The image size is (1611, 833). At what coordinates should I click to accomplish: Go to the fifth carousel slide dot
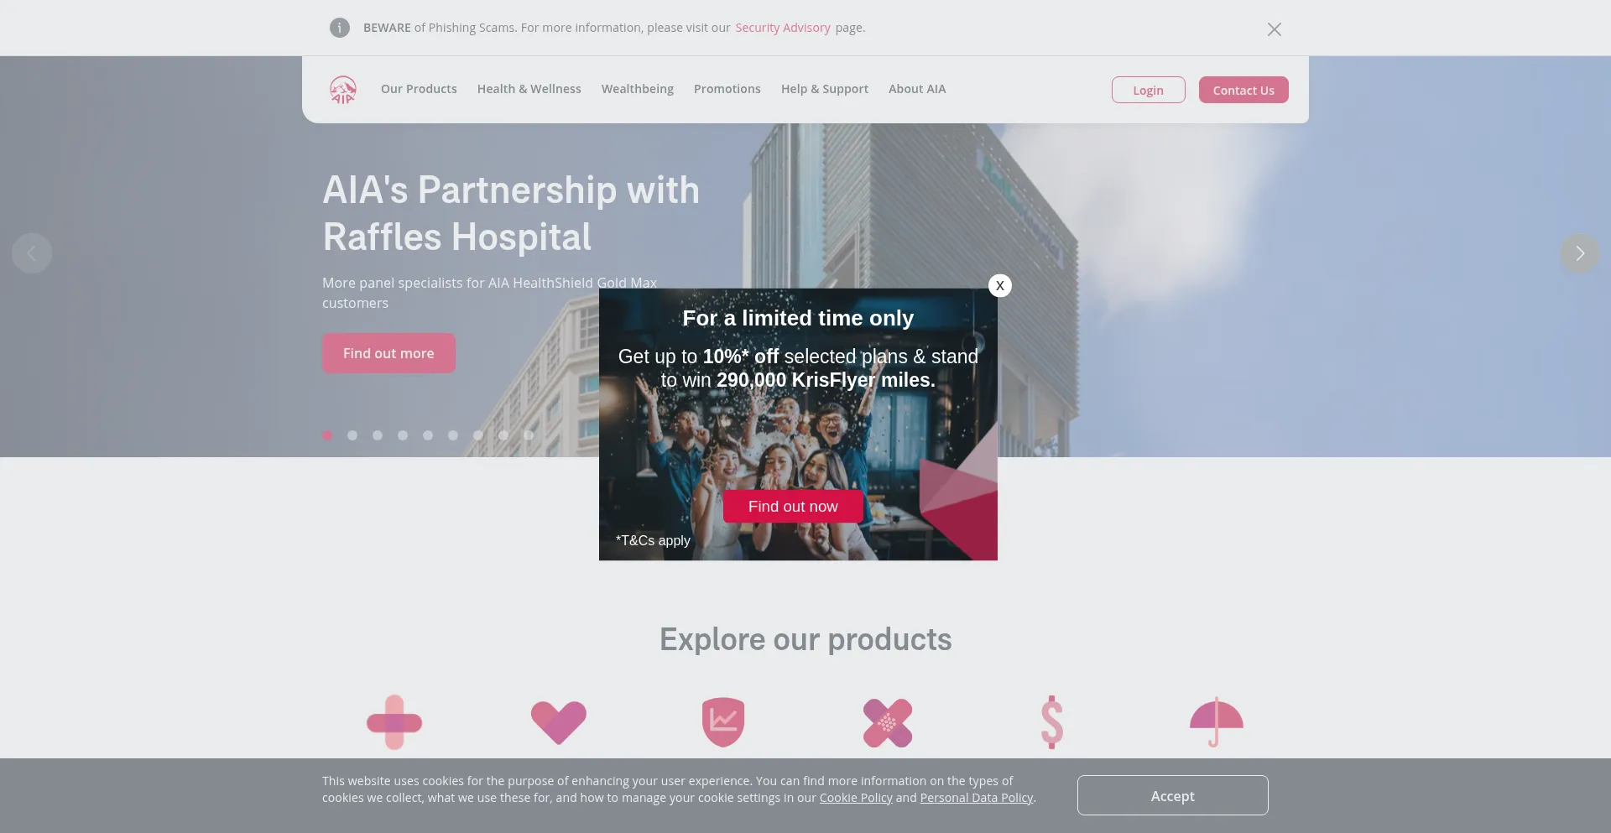[428, 435]
